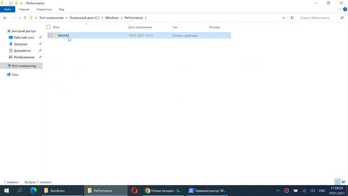
Task: Show hidden tray icons
Action: click(278, 191)
